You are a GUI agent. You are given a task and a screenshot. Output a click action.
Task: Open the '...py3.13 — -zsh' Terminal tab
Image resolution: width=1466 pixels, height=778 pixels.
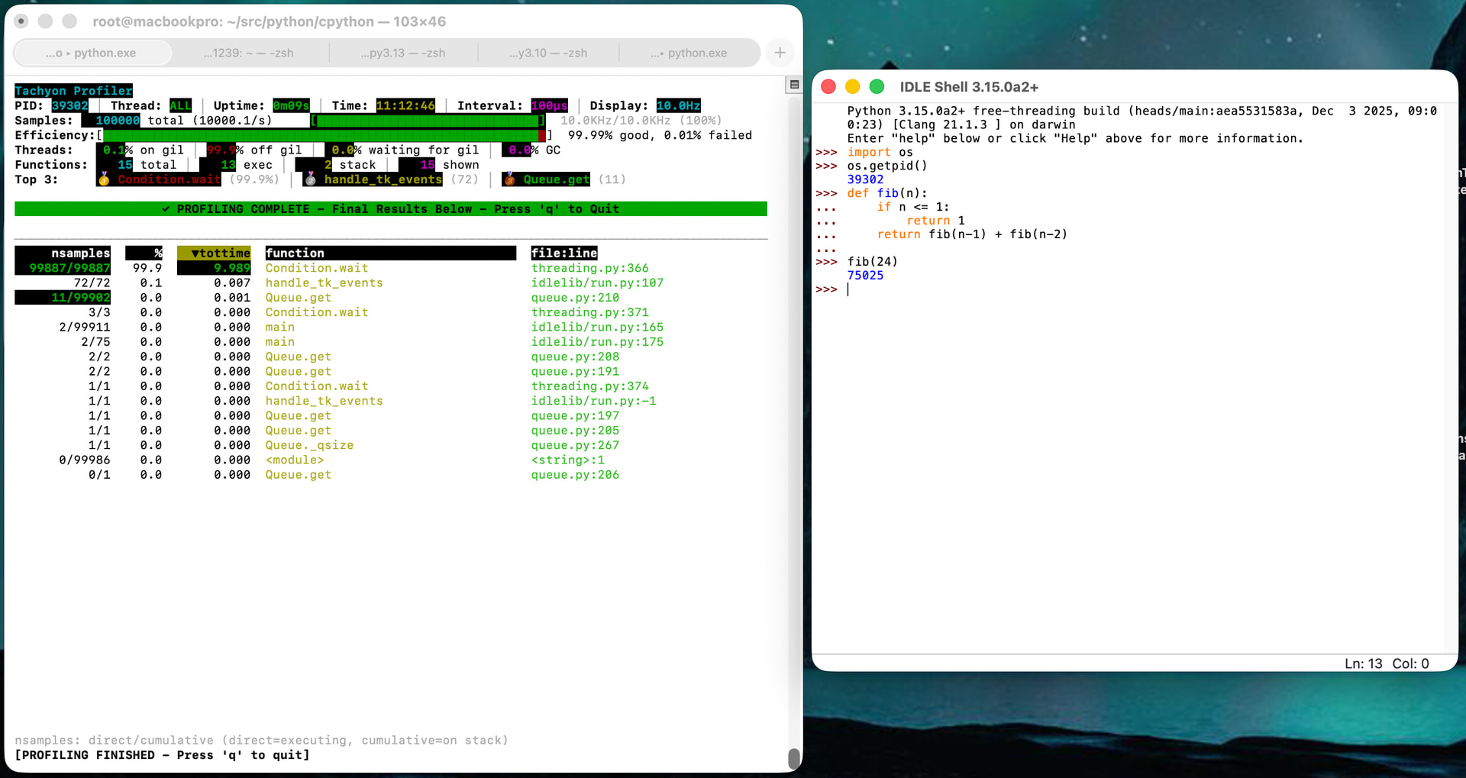pos(403,53)
